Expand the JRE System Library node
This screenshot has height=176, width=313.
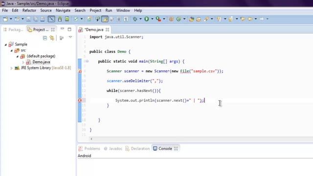(11, 68)
